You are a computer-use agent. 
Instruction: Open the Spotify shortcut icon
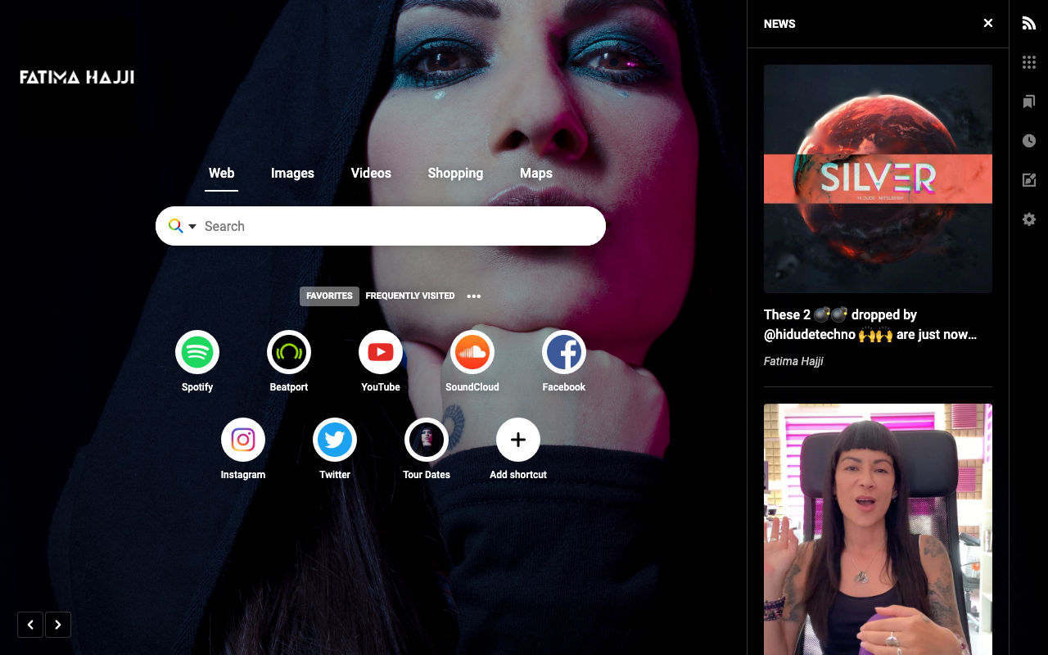click(x=197, y=352)
